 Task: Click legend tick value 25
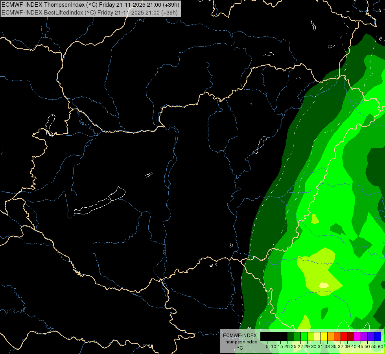point(294,347)
